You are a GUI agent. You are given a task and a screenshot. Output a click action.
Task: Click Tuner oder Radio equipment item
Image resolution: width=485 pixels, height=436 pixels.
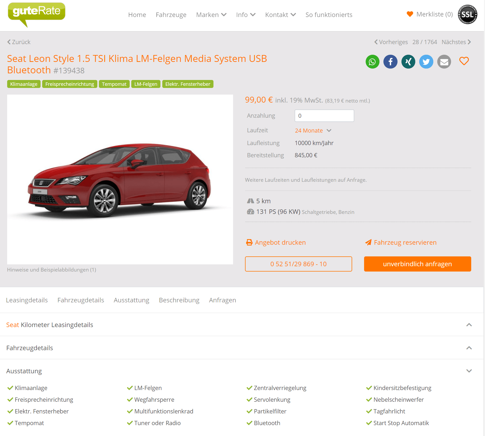click(x=158, y=423)
